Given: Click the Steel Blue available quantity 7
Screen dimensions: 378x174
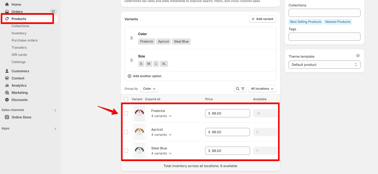Looking at the screenshot, I should tap(265, 151).
